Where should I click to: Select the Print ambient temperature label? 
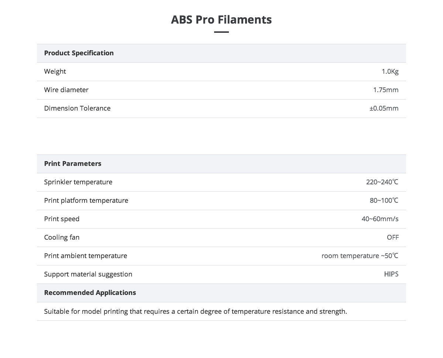click(86, 256)
